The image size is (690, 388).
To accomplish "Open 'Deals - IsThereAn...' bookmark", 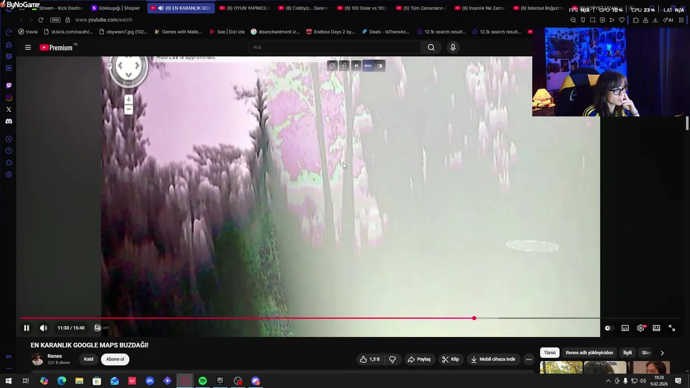I will coord(385,32).
